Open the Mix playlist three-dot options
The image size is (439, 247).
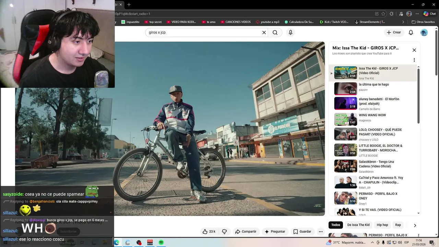coord(414,60)
